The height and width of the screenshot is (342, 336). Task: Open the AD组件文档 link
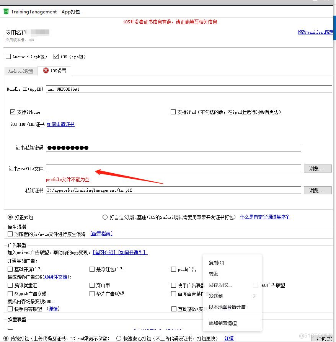[x=56, y=277]
